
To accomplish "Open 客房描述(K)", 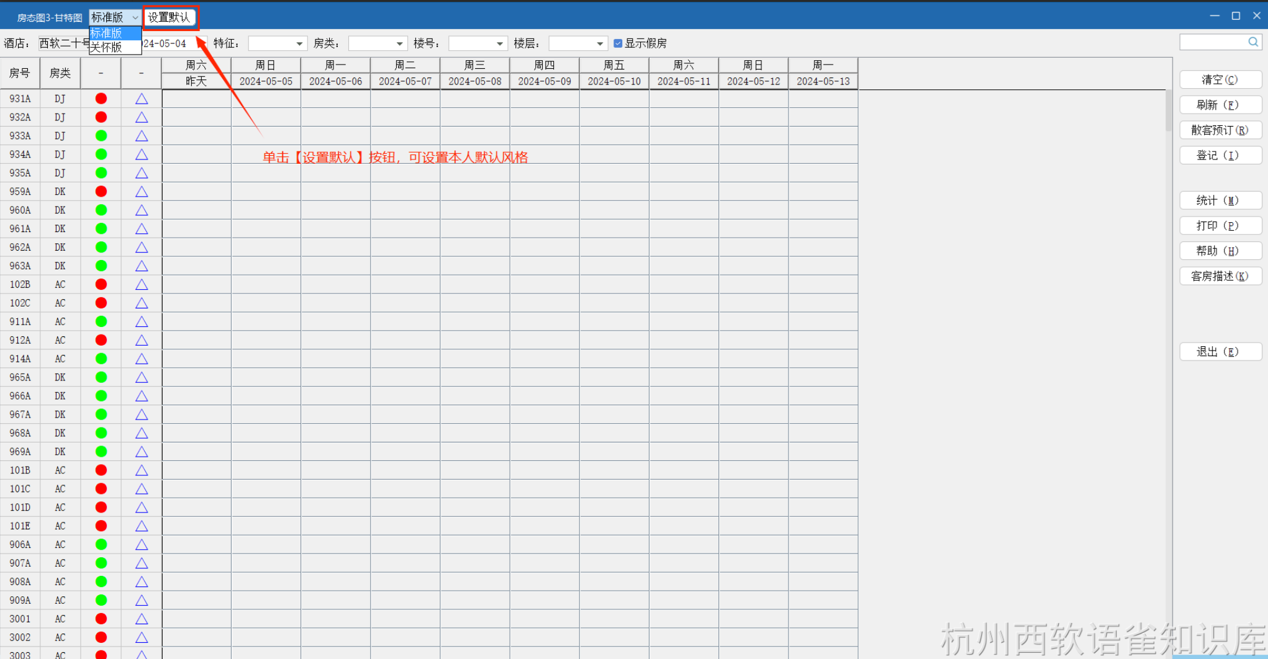I will (1220, 276).
